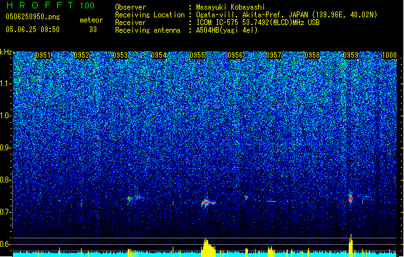
Task: Click the HROFFT 1.0.0 title text
Action: [x=51, y=5]
